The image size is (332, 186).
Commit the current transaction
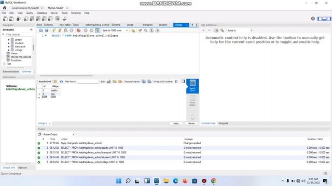tap(86, 30)
